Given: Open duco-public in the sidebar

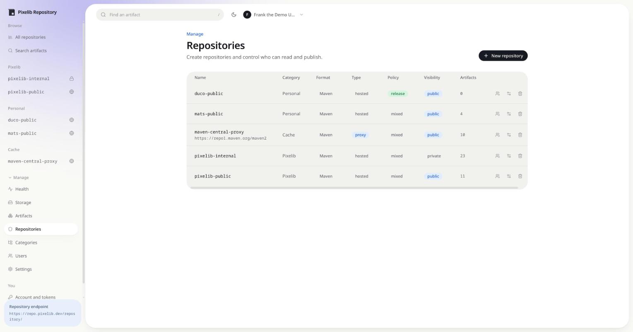Looking at the screenshot, I should (41, 120).
